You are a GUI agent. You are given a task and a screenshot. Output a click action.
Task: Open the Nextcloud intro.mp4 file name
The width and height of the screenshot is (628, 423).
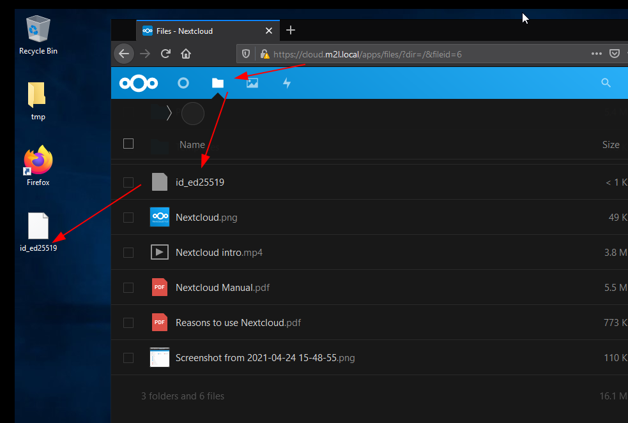219,253
